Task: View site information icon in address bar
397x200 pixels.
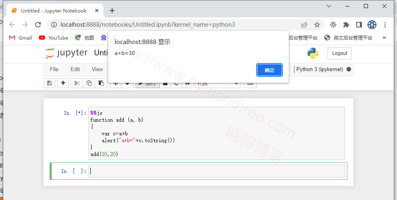Action: point(54,25)
